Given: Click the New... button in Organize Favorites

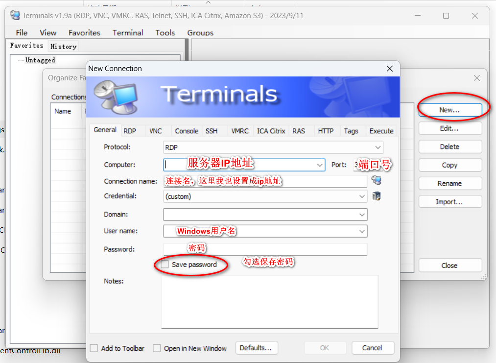Looking at the screenshot, I should [450, 110].
